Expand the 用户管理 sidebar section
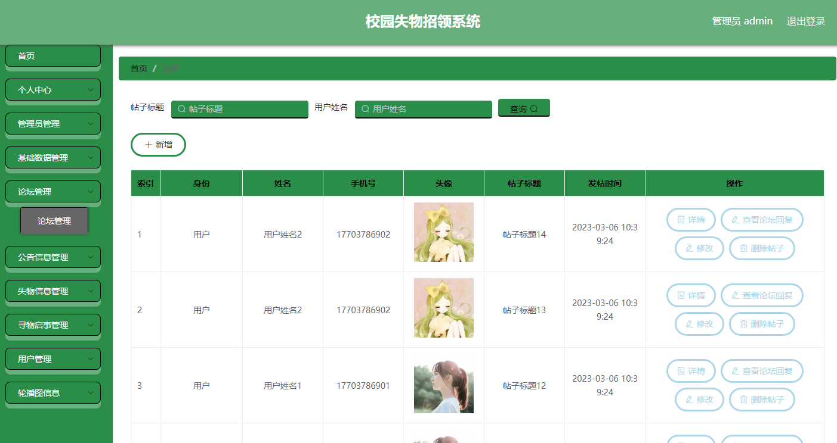This screenshot has height=443, width=837. pyautogui.click(x=52, y=358)
